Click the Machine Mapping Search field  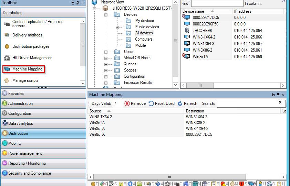pos(247,103)
